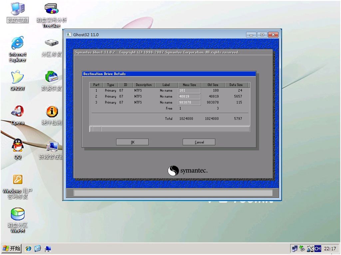Edit New Size field showing 983078
341x255 pixels.
pyautogui.click(x=189, y=102)
